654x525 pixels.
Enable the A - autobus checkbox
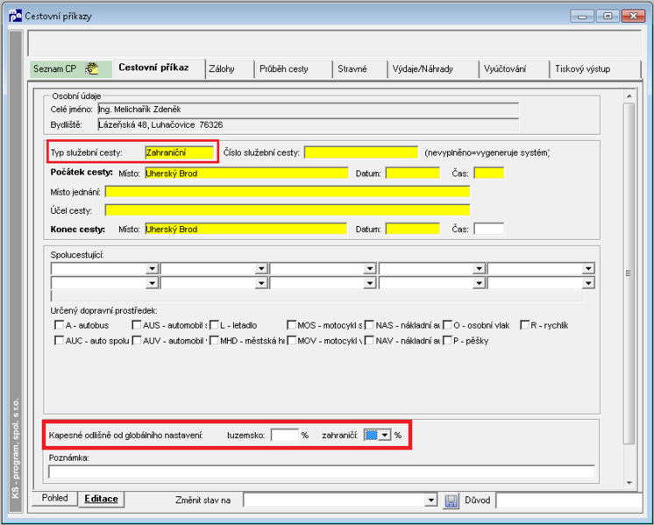[x=60, y=325]
